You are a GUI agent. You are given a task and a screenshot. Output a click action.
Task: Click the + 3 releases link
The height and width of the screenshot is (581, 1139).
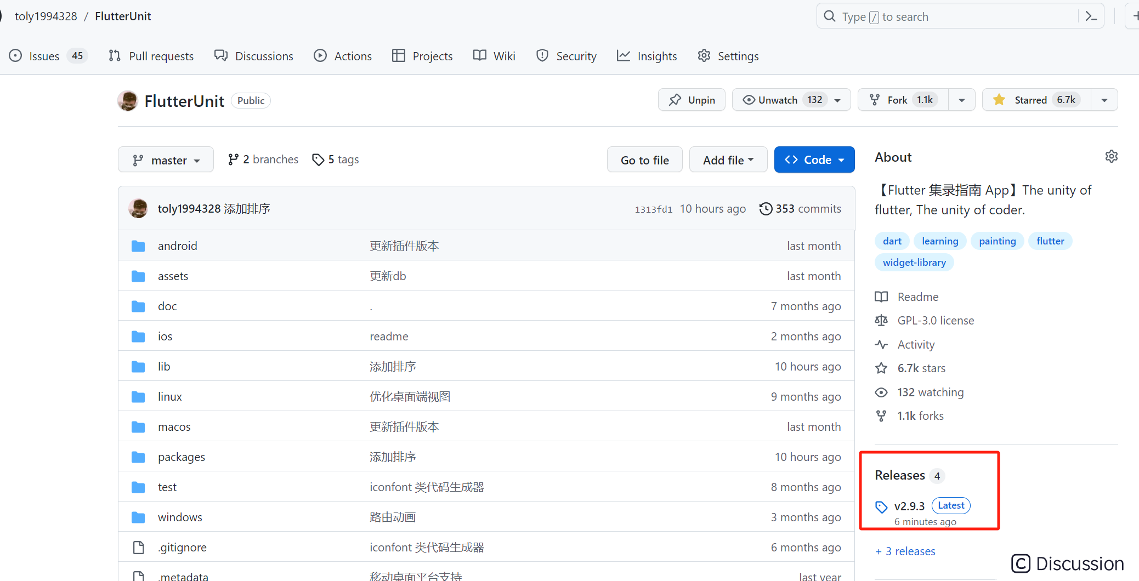pyautogui.click(x=905, y=551)
